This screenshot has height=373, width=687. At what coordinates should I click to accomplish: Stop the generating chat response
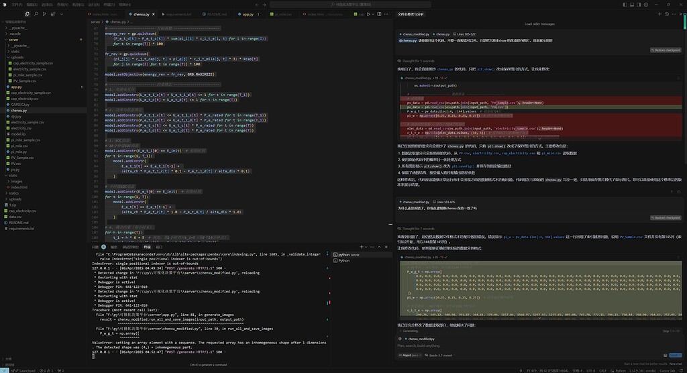(665, 331)
